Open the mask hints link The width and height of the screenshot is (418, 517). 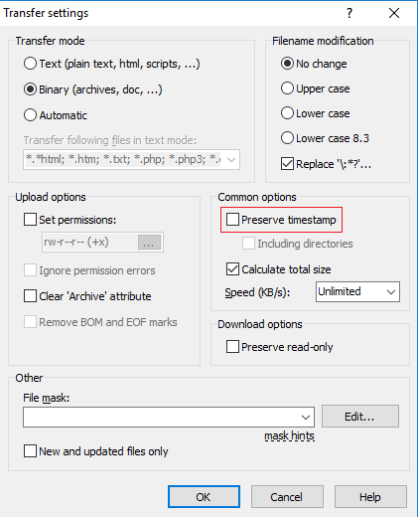pyautogui.click(x=289, y=435)
